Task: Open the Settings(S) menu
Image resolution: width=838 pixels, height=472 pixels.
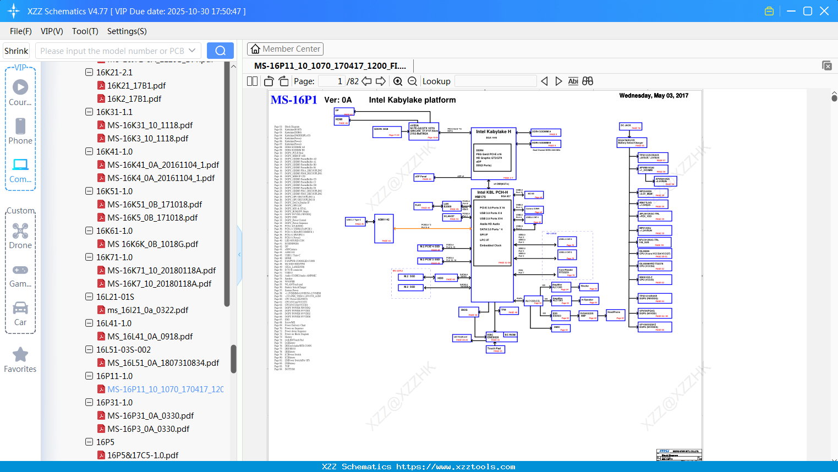Action: [x=127, y=31]
